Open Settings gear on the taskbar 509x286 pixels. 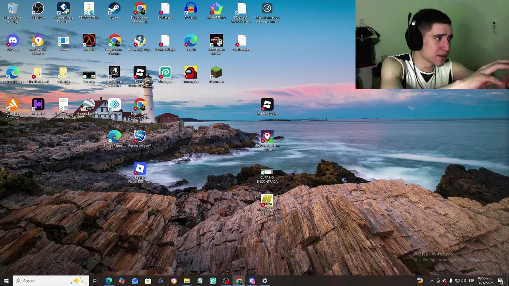point(265,281)
